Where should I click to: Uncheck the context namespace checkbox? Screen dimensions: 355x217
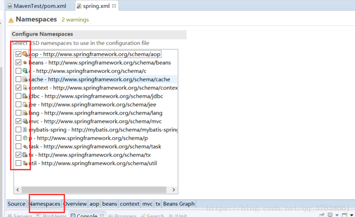[x=18, y=87]
